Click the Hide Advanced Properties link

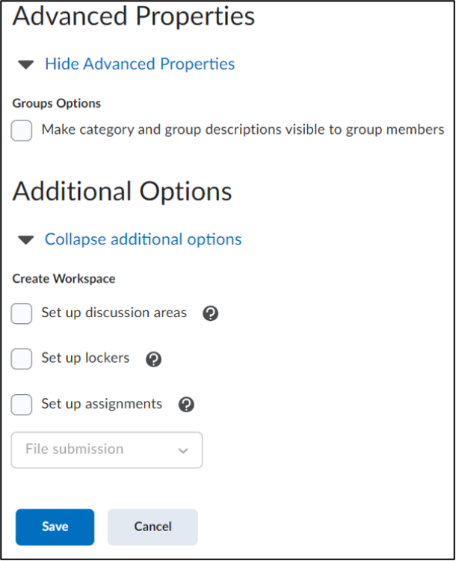[140, 64]
